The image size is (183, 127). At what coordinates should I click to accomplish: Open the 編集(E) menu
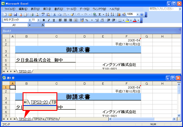tap(23, 9)
